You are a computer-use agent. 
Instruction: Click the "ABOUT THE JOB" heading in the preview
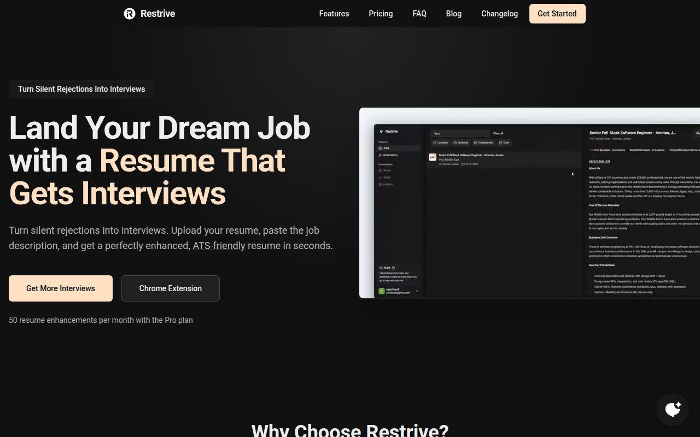click(599, 162)
